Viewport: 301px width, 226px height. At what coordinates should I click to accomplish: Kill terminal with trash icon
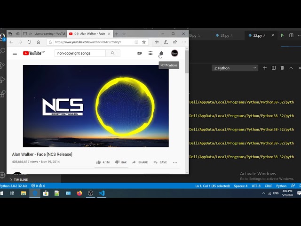point(282,68)
